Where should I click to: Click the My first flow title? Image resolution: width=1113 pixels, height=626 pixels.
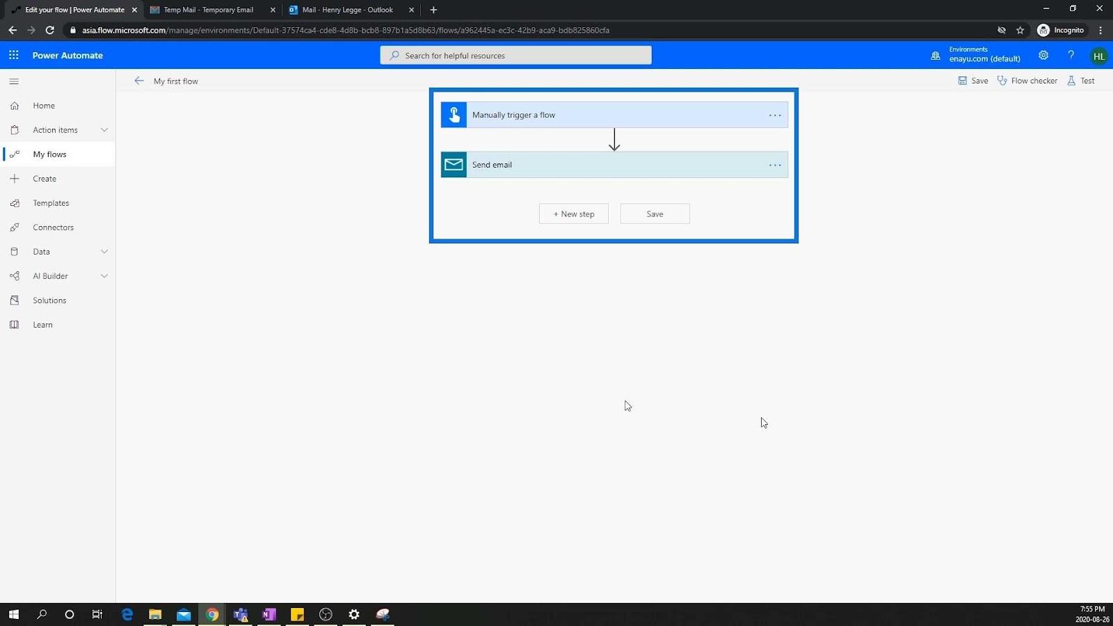(176, 81)
